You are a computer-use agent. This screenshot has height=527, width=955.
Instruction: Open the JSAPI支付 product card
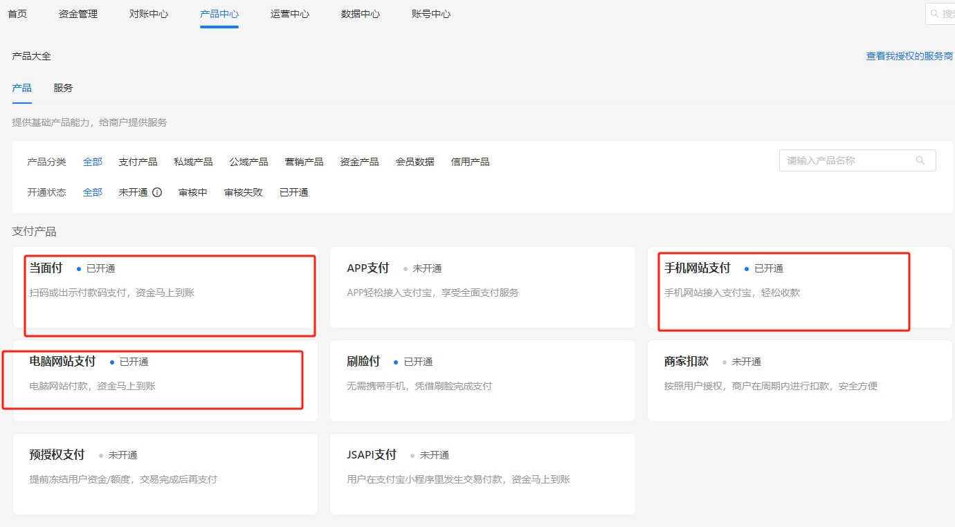click(x=482, y=474)
